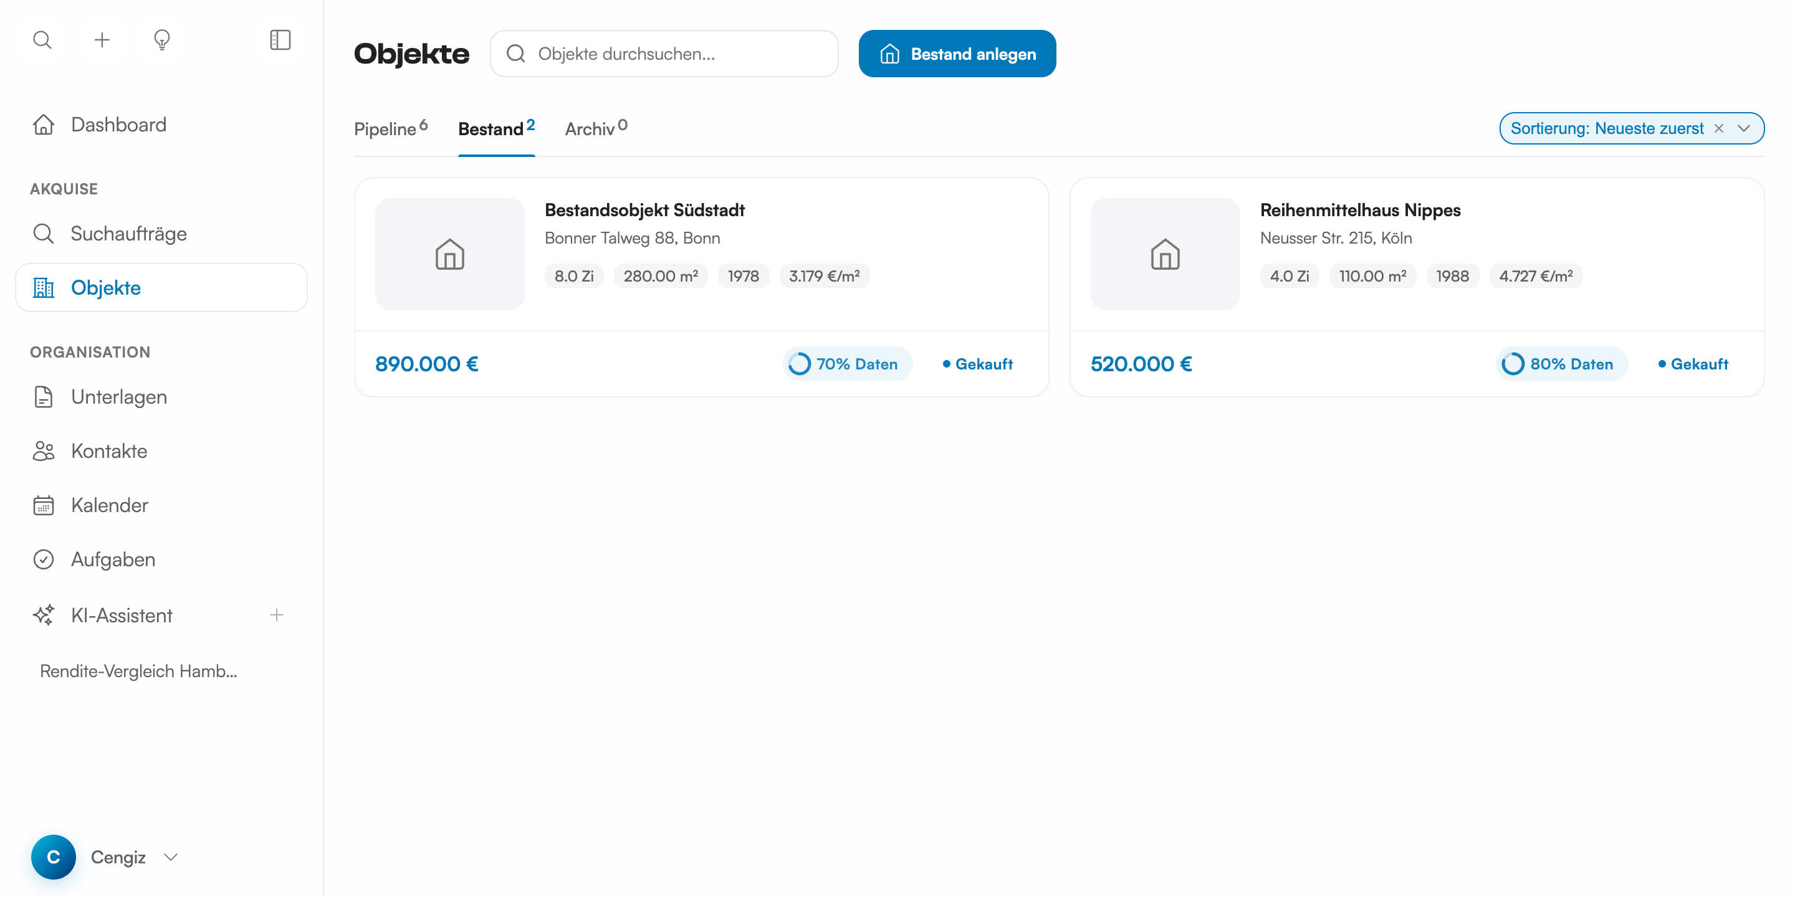Collapse the sidebar panel icon
1795x897 pixels.
(280, 40)
